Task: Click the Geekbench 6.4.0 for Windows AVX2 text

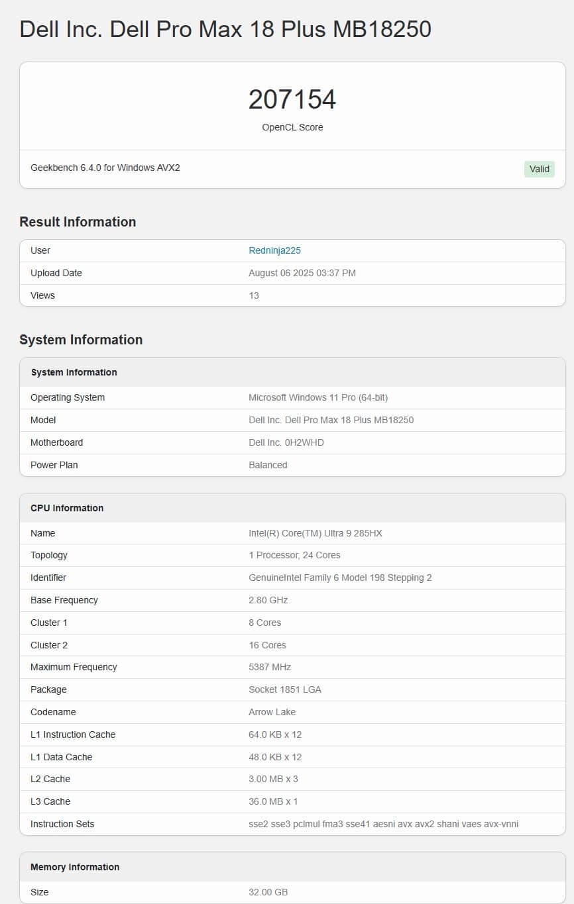Action: 105,168
